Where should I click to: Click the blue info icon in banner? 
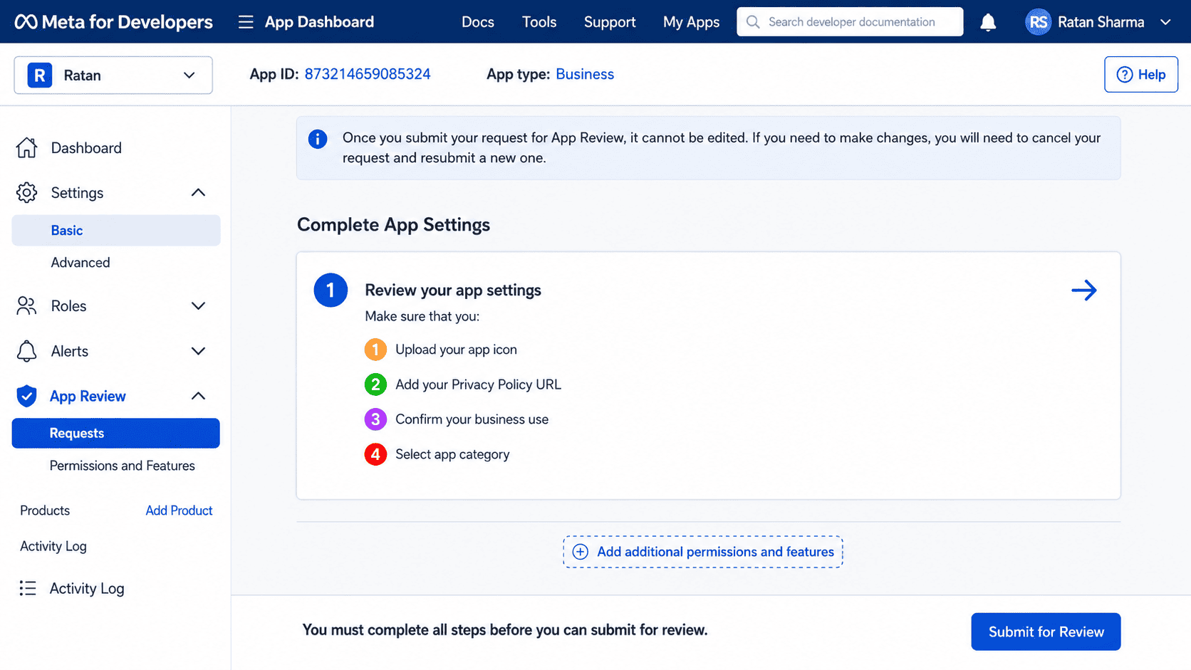(x=318, y=139)
